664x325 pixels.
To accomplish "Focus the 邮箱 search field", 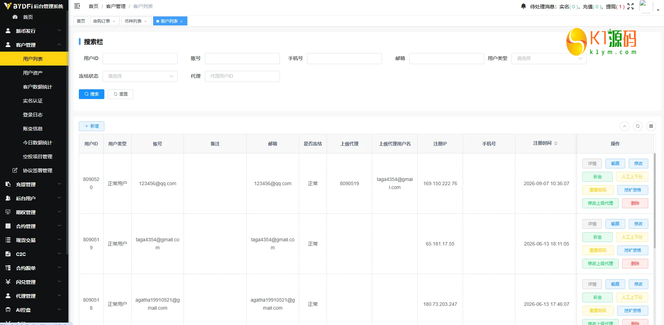I will [447, 58].
